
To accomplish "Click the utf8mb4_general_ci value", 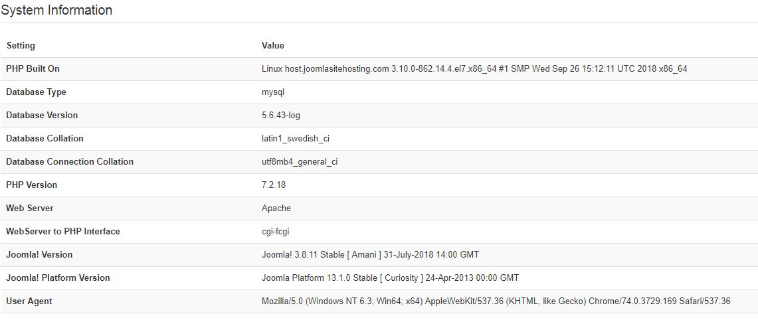I will pyautogui.click(x=299, y=162).
